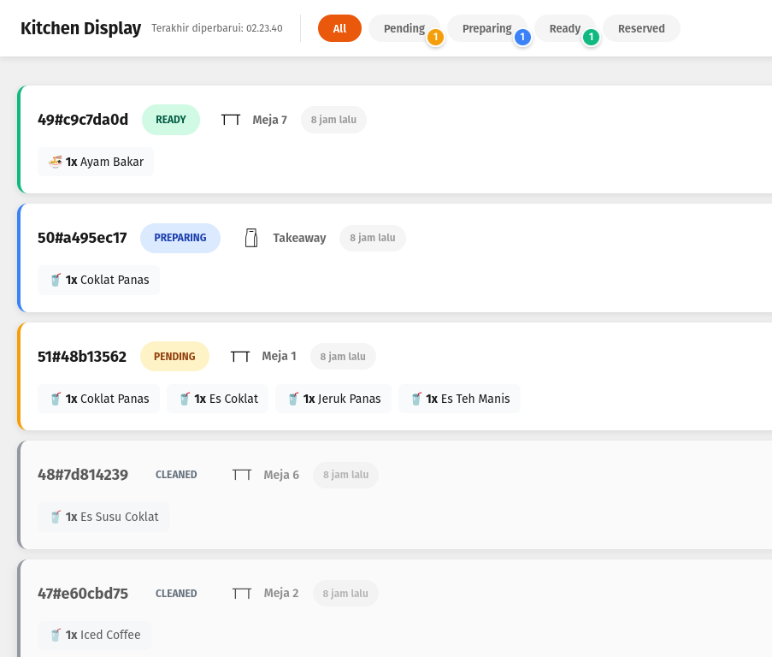
Task: Select the 1x Es Teh Manis item
Action: (x=459, y=399)
